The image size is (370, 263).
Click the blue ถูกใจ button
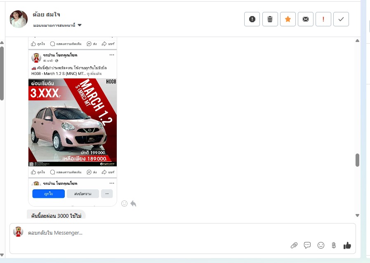[48, 194]
